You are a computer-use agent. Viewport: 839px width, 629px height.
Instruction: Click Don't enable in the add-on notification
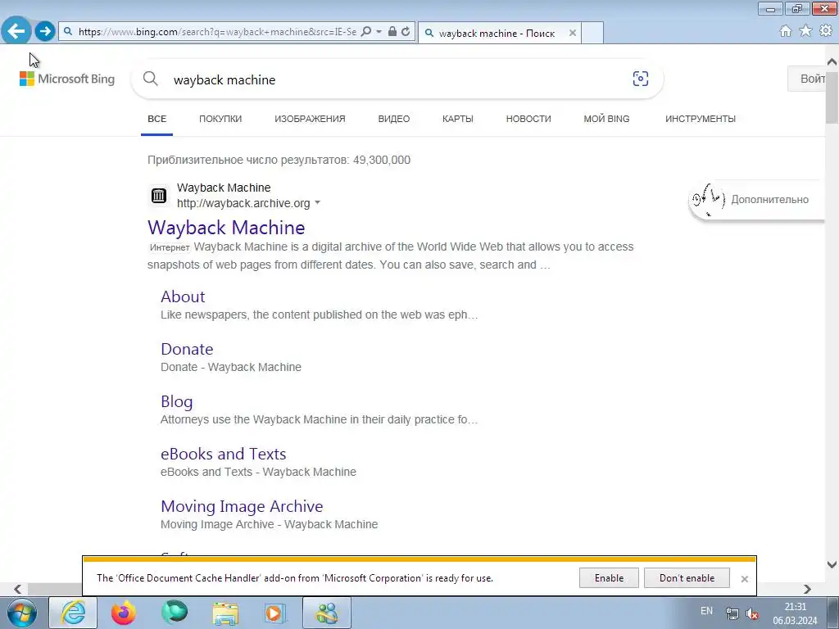(x=687, y=578)
